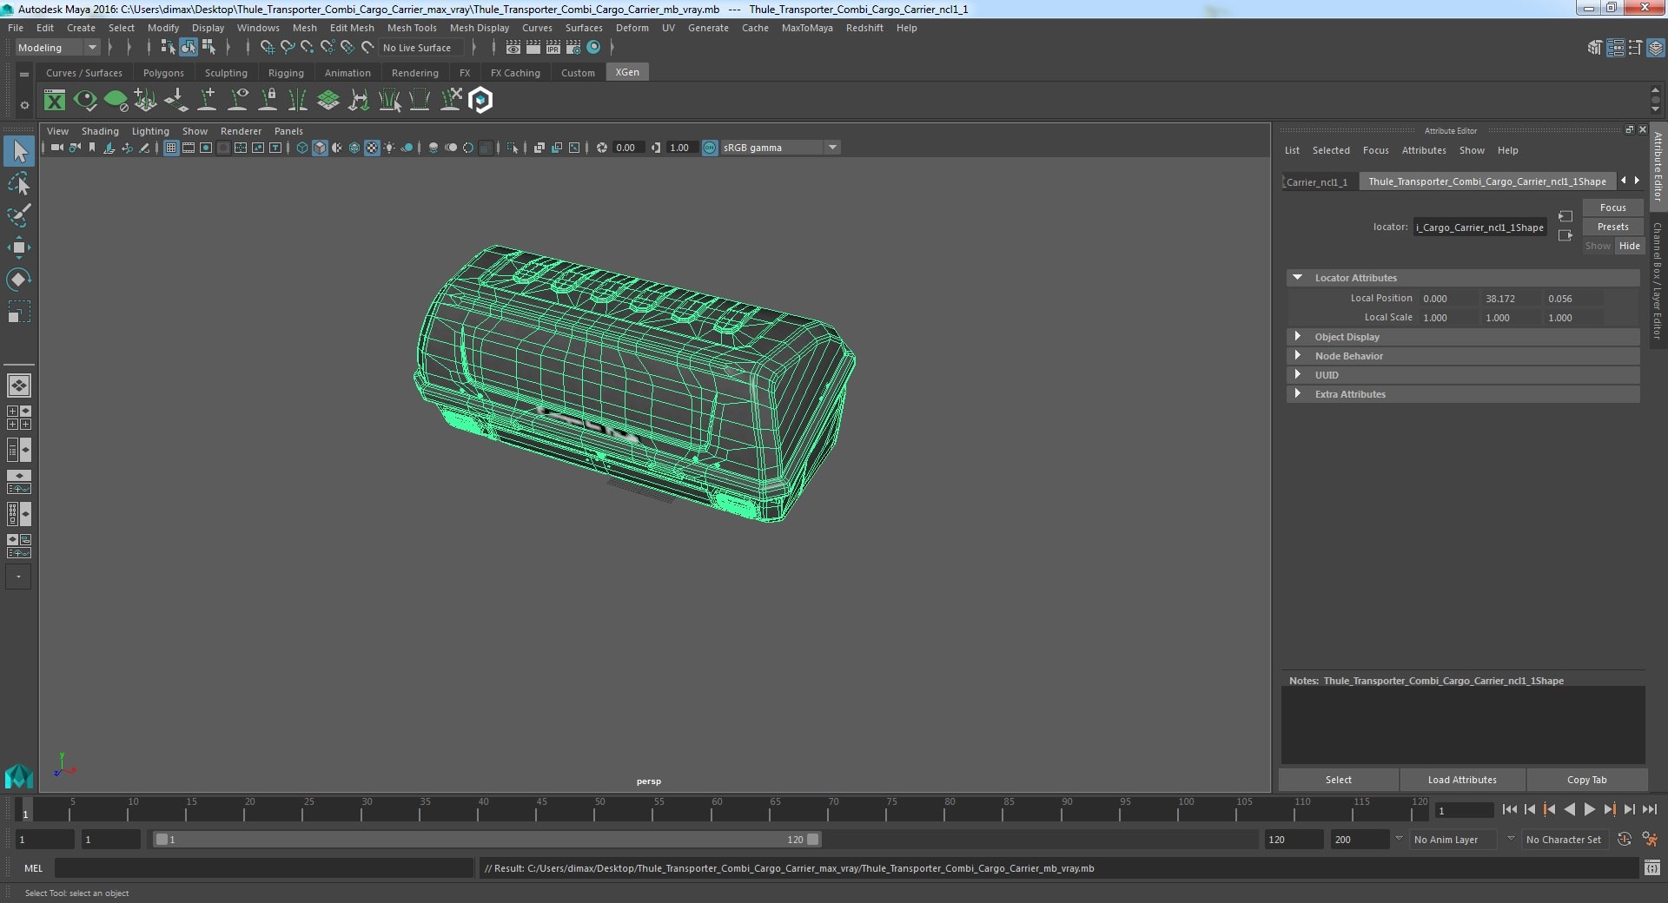Expand the Object Display section
1668x903 pixels.
1297,337
